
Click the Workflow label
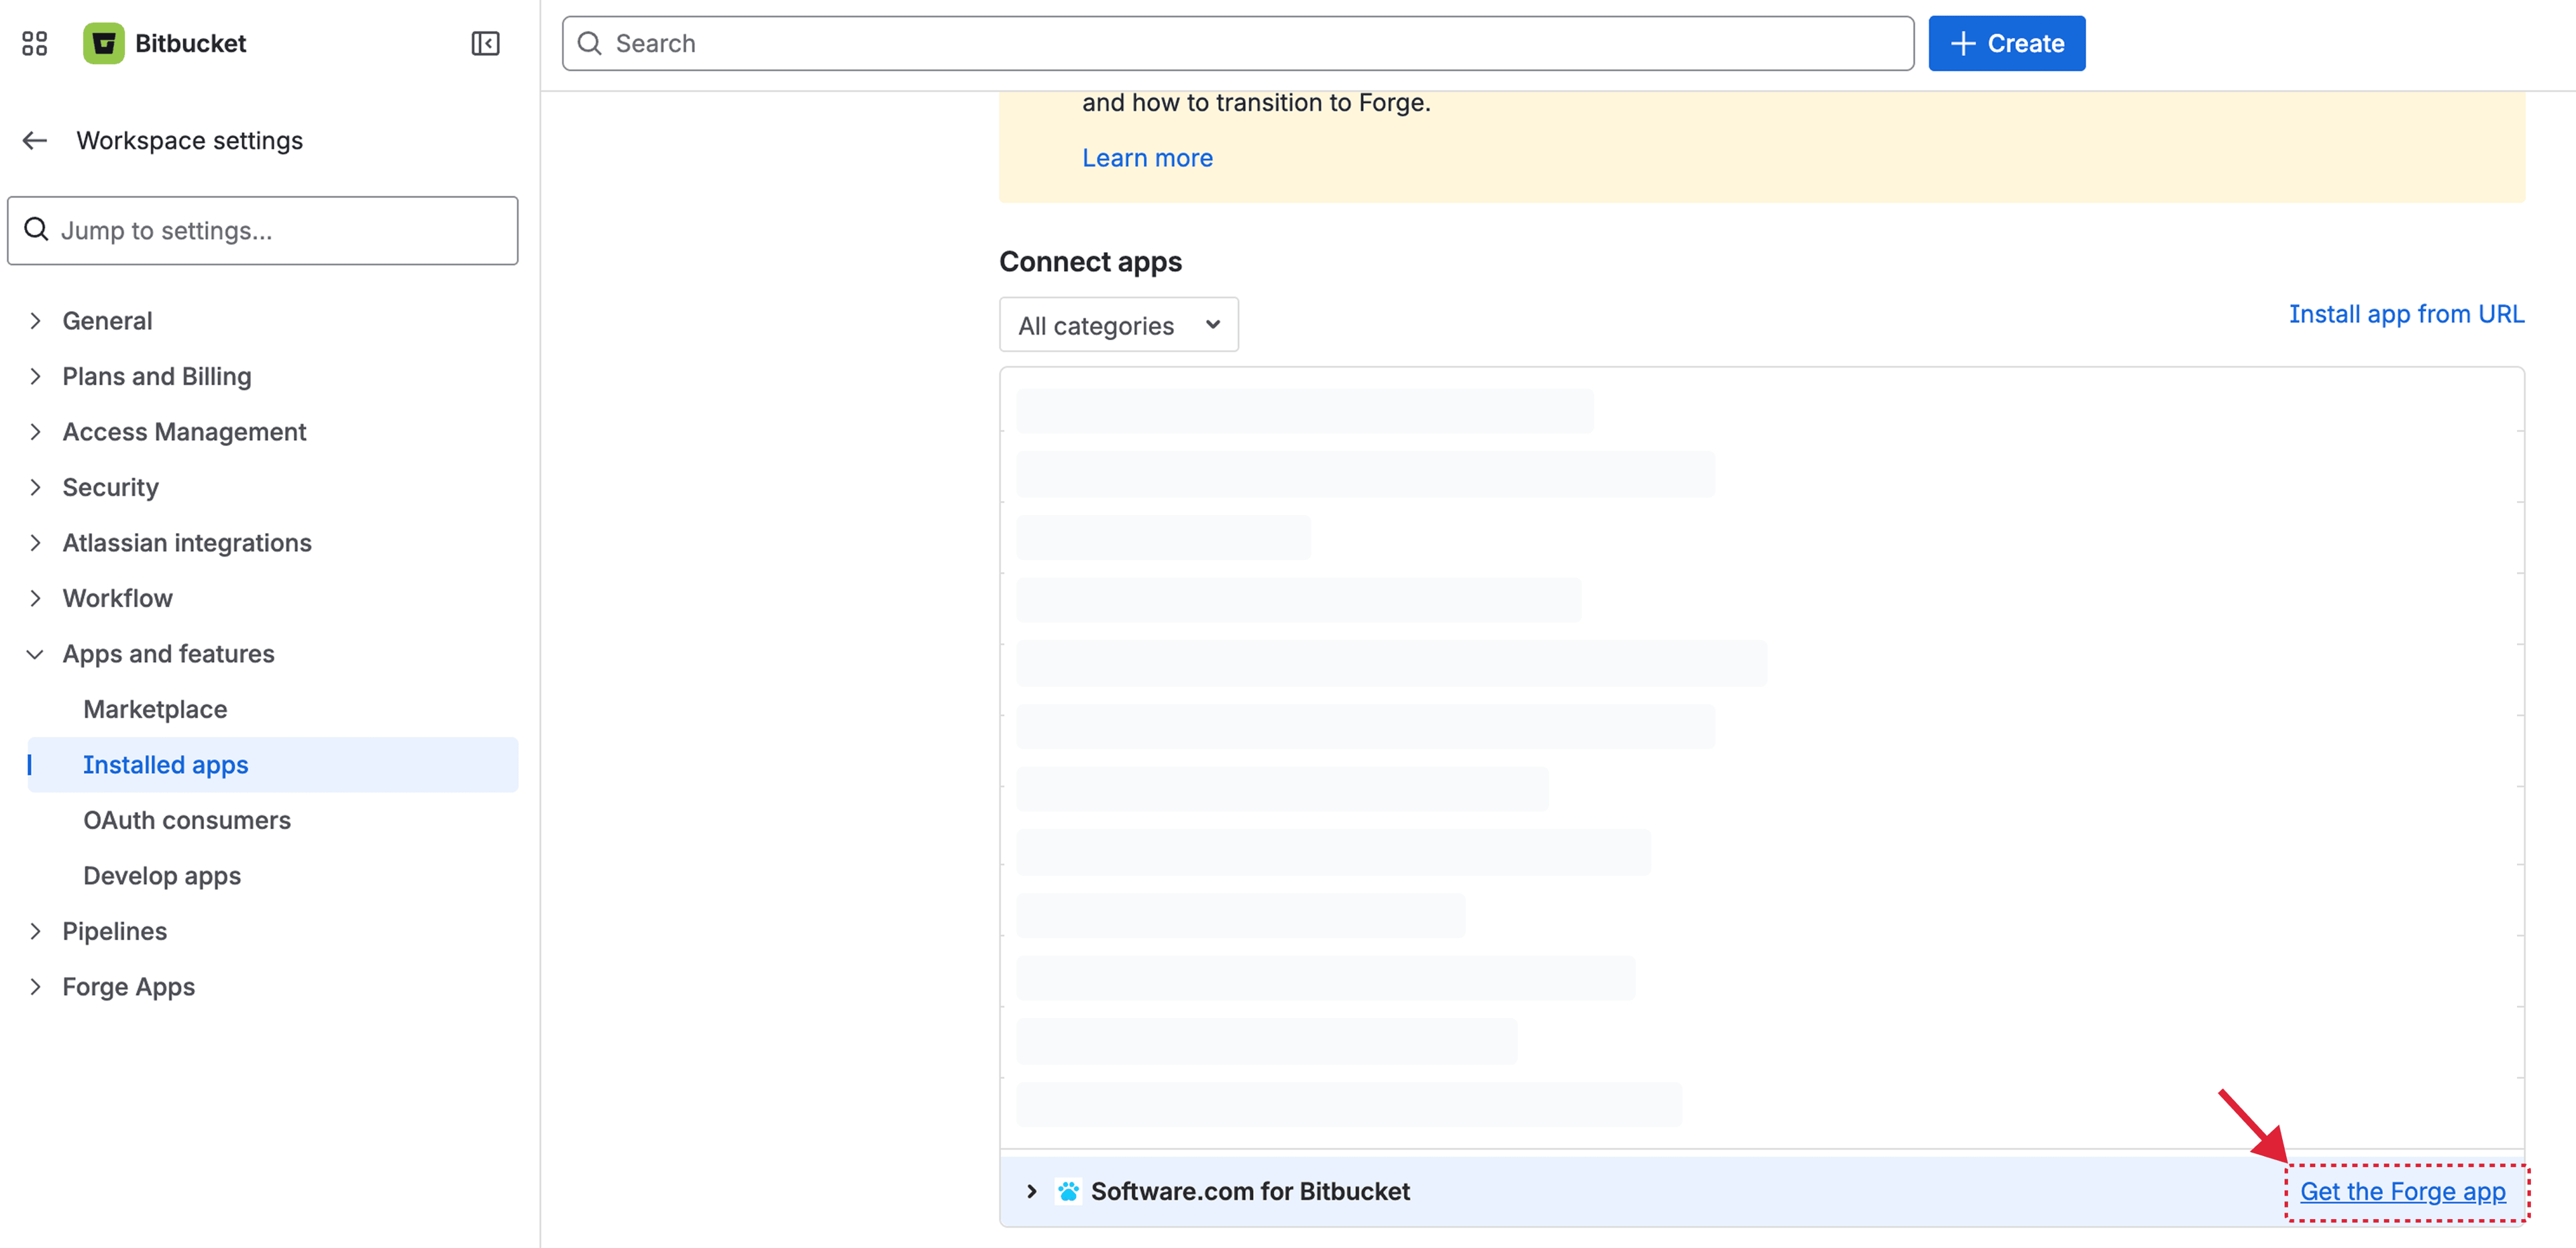117,598
